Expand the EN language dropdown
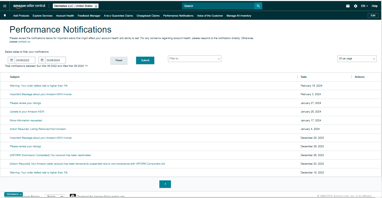This screenshot has height=198, width=382. click(365, 6)
